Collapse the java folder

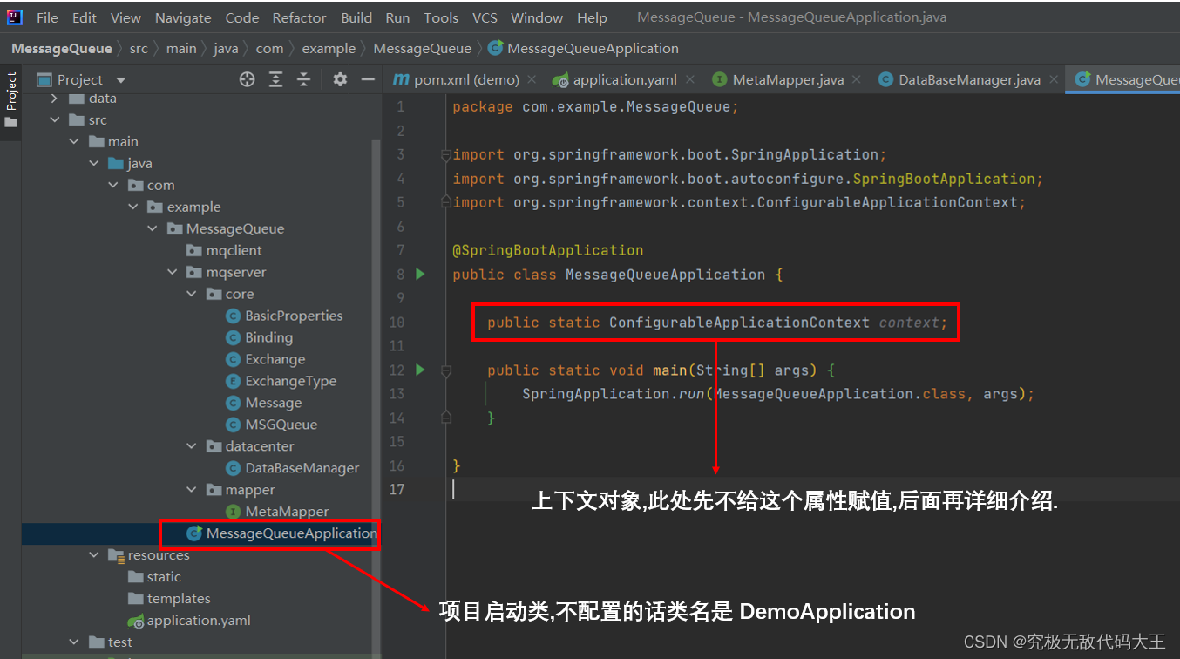[x=93, y=163]
